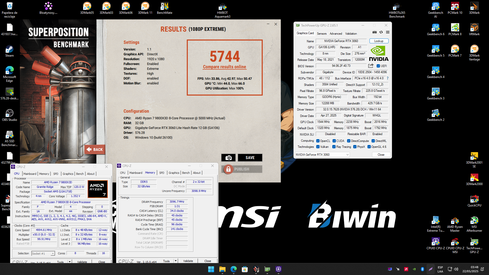The width and height of the screenshot is (489, 275).
Task: Open the BenchMate desktop shortcut
Action: (x=165, y=8)
